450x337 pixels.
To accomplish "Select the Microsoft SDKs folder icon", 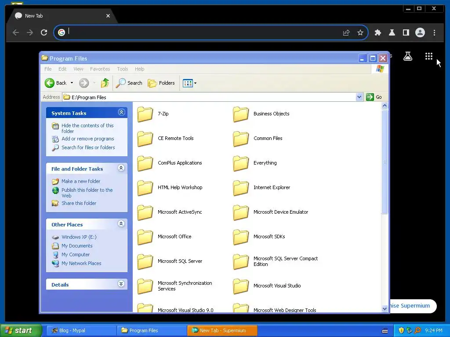I will pos(241,237).
